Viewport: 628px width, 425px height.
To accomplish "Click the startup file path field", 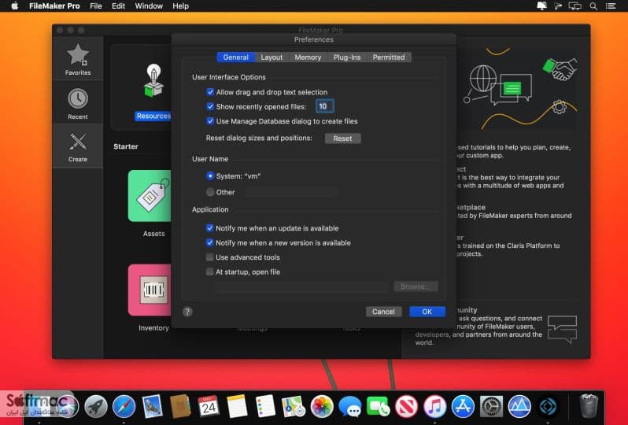I will tap(301, 286).
